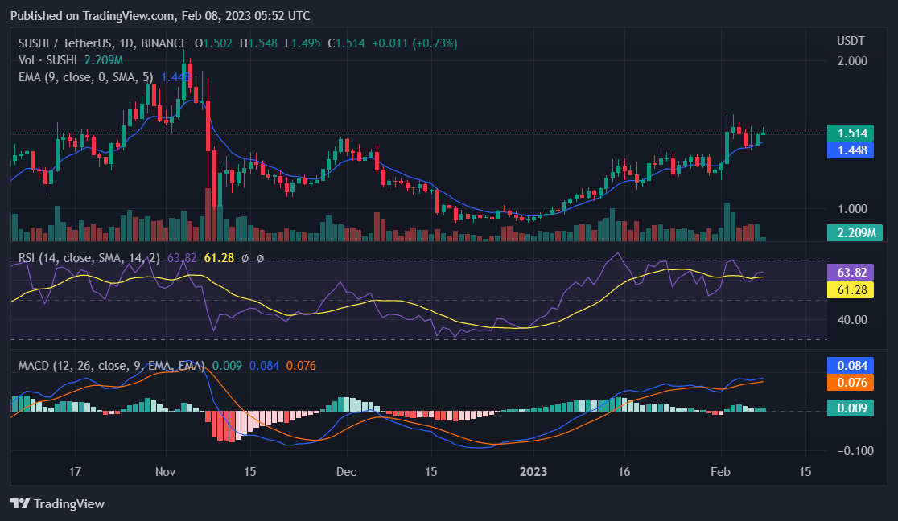Click the TradingView logo icon
This screenshot has height=521, width=898.
coord(20,503)
